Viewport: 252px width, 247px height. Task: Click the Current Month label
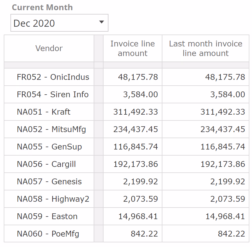[42, 8]
